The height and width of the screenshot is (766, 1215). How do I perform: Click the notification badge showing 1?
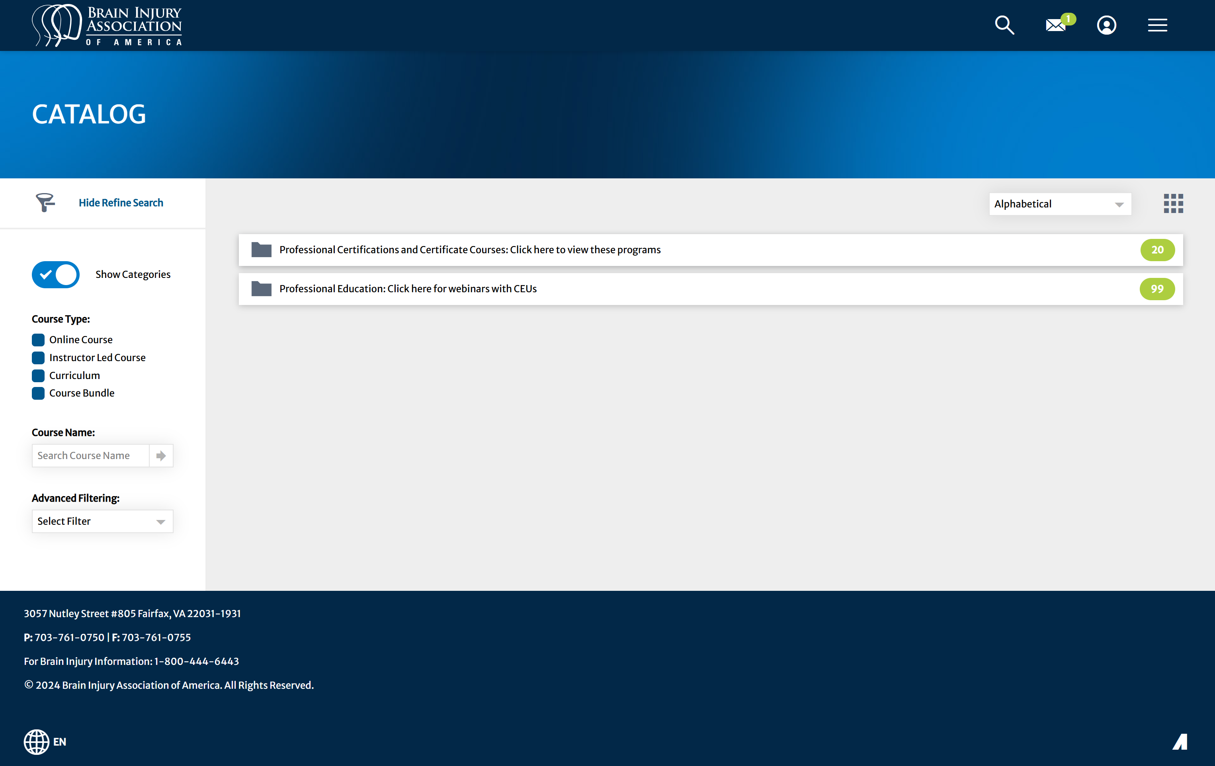(1068, 19)
